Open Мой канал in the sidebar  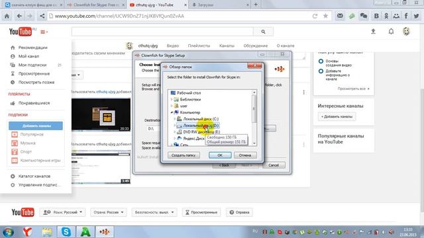pyautogui.click(x=28, y=56)
